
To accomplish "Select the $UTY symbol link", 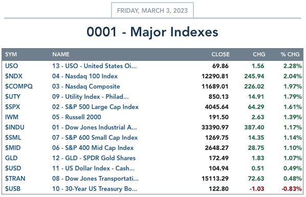I will [x=13, y=96].
